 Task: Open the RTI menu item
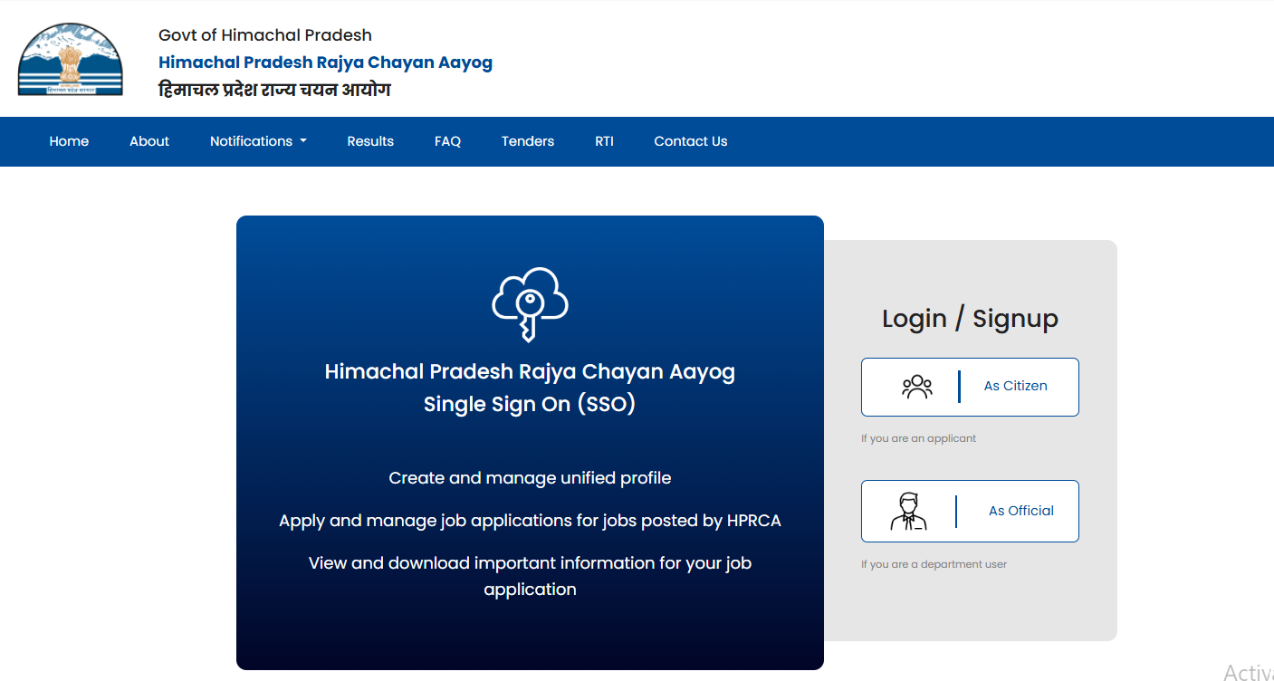(x=604, y=141)
